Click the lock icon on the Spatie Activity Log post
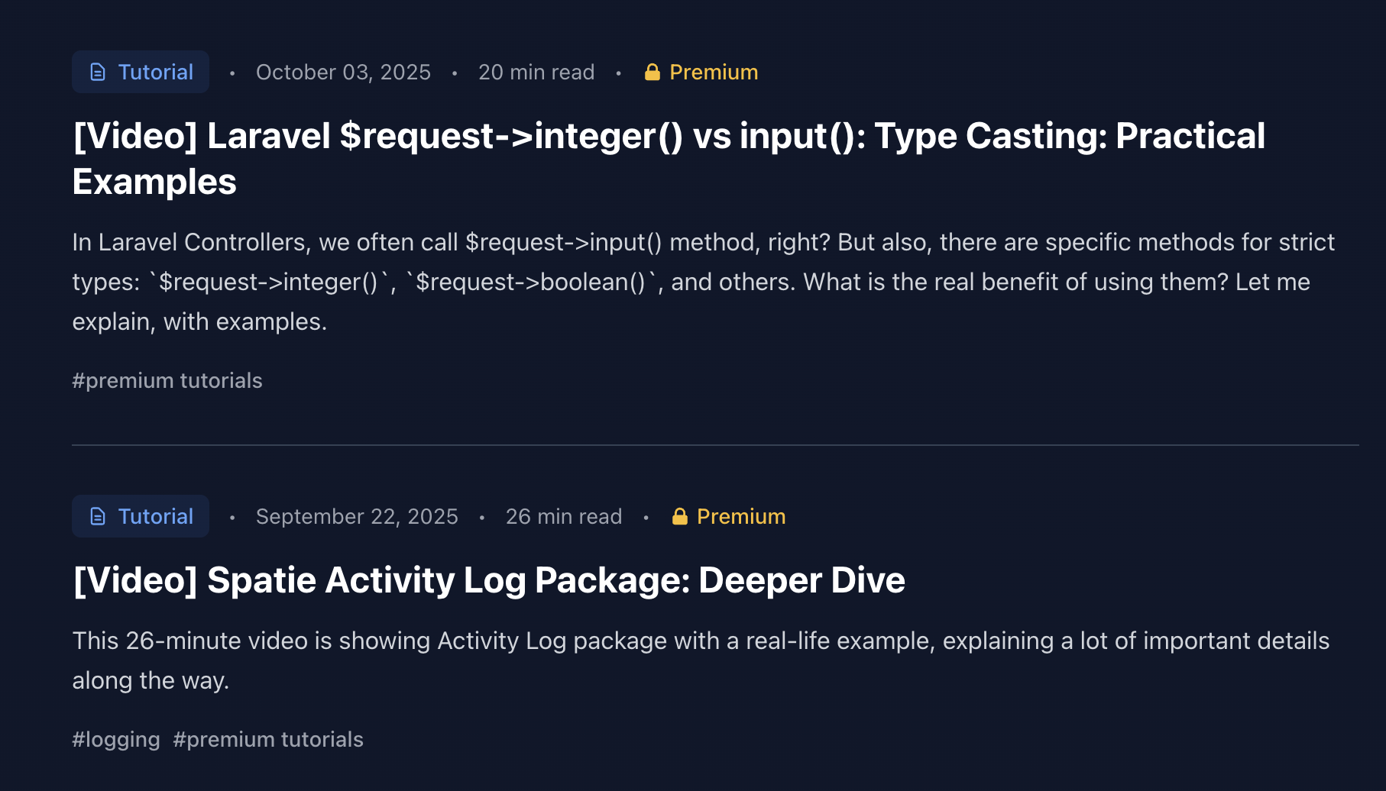1386x791 pixels. coord(679,517)
